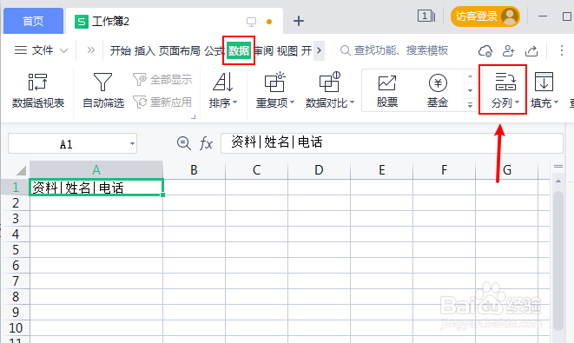Image resolution: width=574 pixels, height=343 pixels.
Task: Click the share export icon
Action: pyautogui.click(x=531, y=51)
